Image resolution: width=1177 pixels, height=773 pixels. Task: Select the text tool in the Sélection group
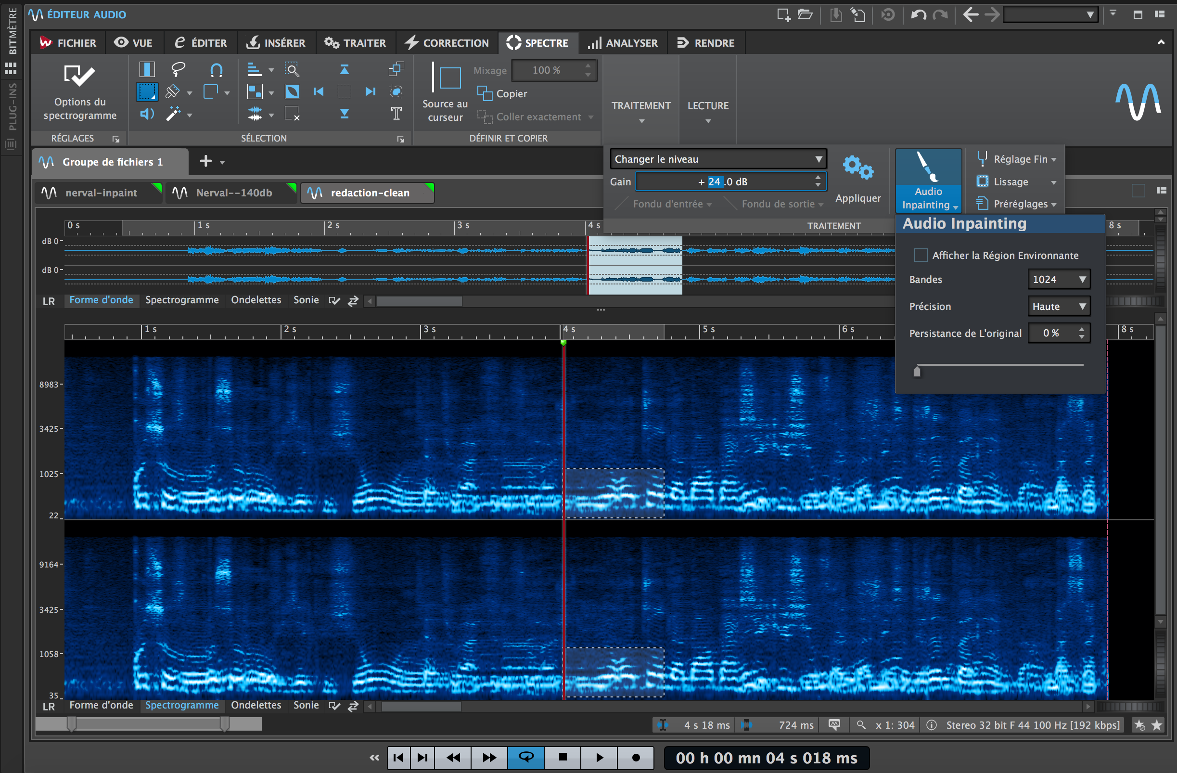tap(396, 114)
